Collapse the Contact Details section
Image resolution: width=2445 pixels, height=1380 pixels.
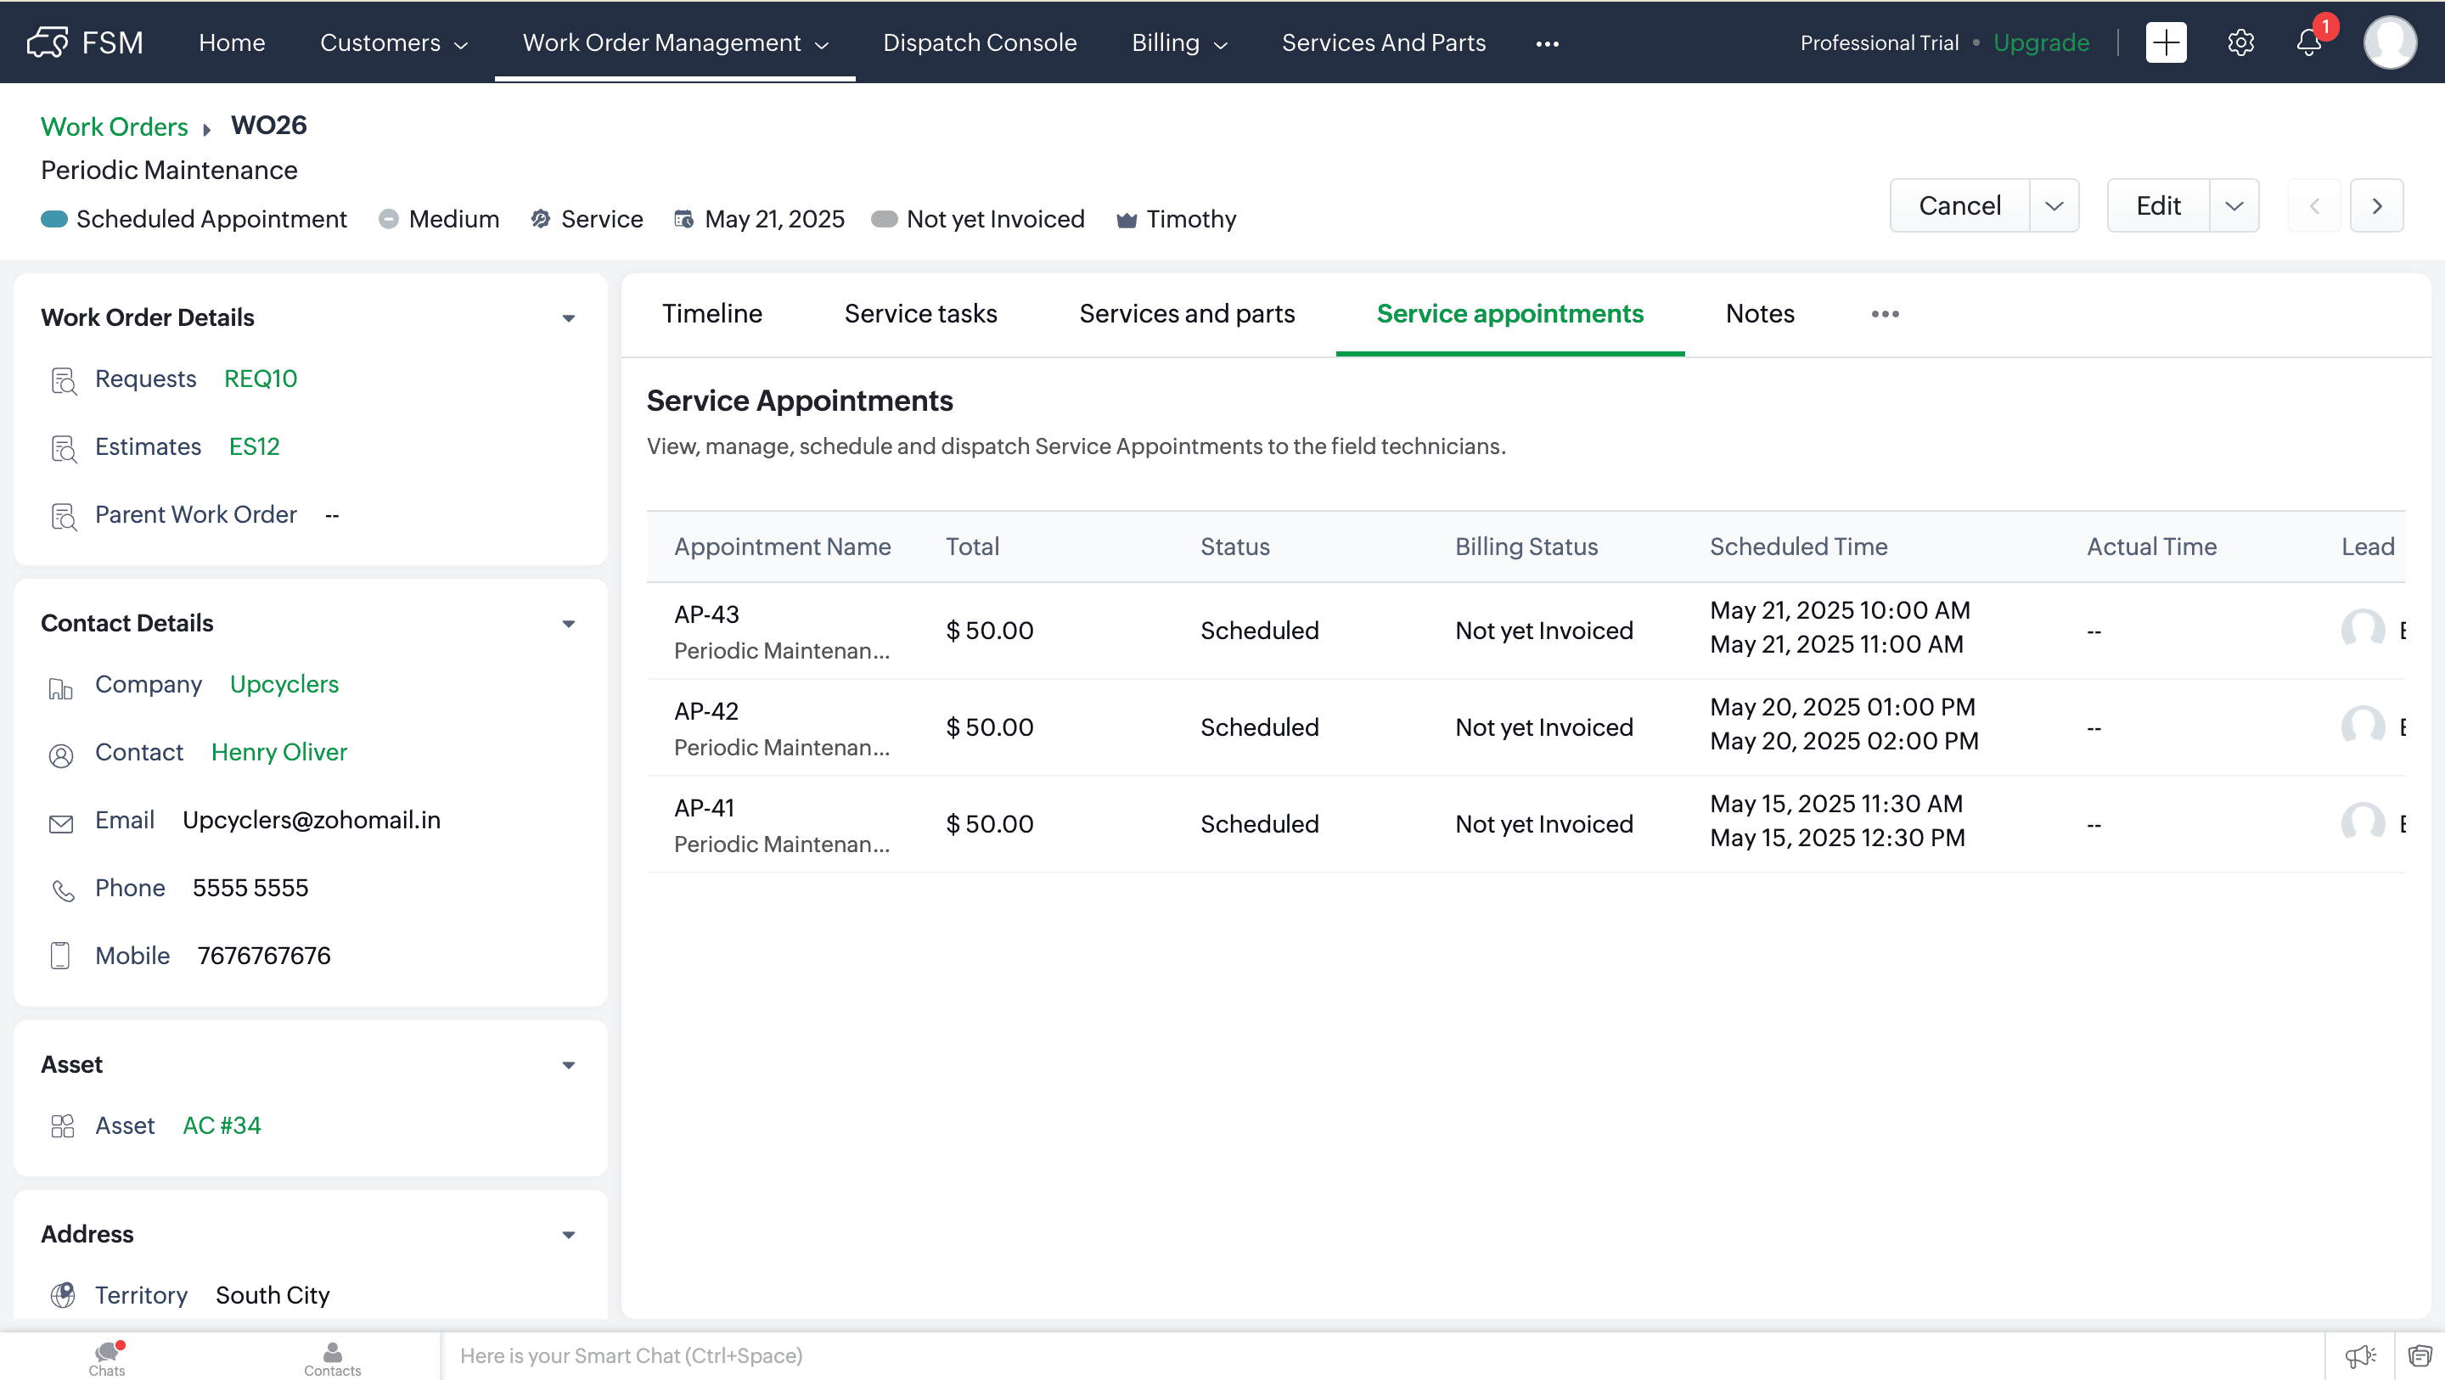click(569, 624)
